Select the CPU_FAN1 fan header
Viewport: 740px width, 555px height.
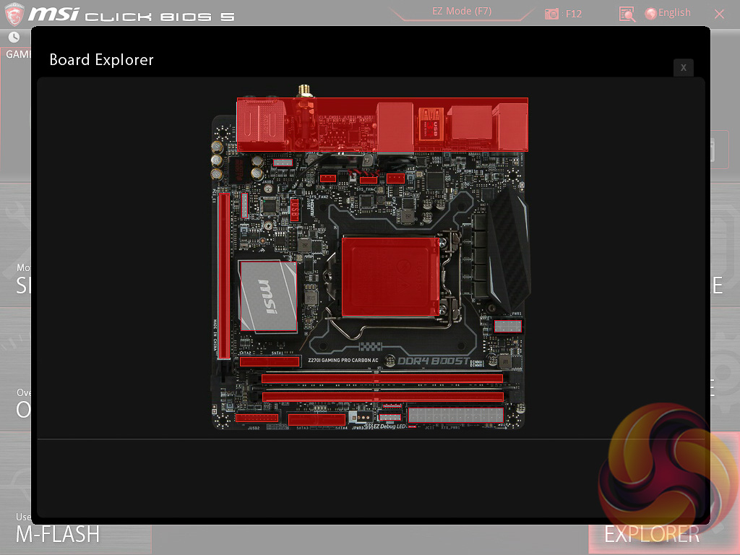coord(395,178)
